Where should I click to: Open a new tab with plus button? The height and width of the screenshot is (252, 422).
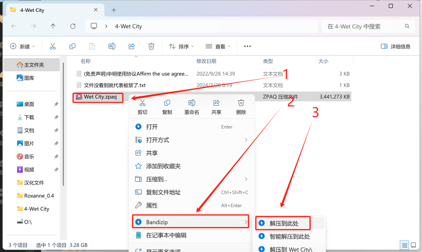point(114,10)
